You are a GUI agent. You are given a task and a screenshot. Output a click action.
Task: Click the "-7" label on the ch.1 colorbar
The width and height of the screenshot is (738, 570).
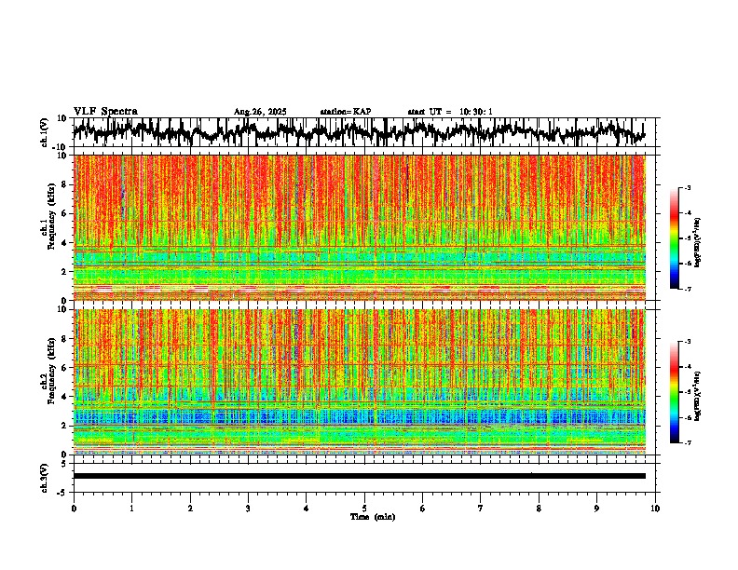tap(687, 289)
